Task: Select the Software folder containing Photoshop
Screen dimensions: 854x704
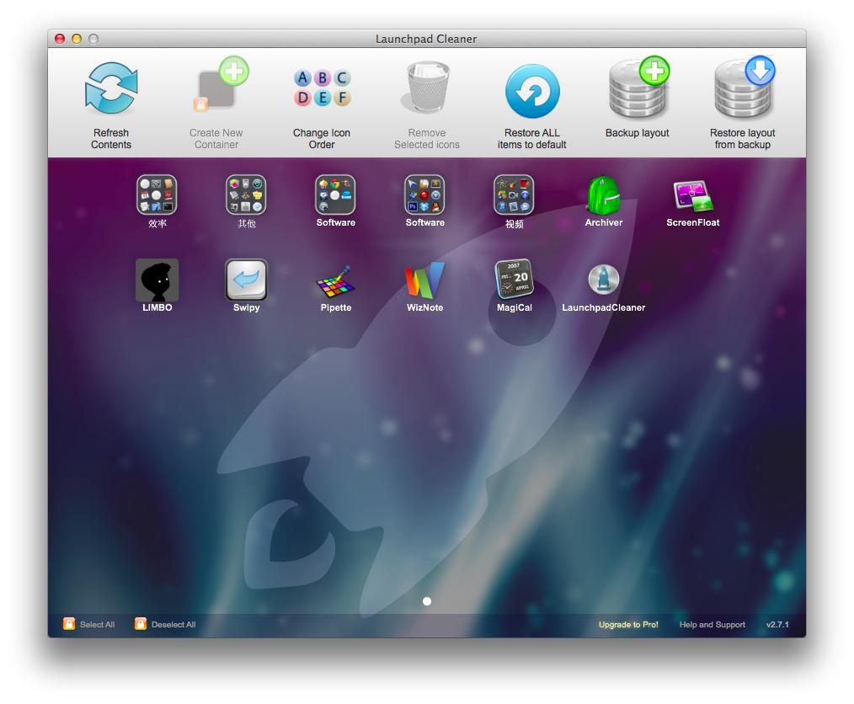Action: point(424,195)
